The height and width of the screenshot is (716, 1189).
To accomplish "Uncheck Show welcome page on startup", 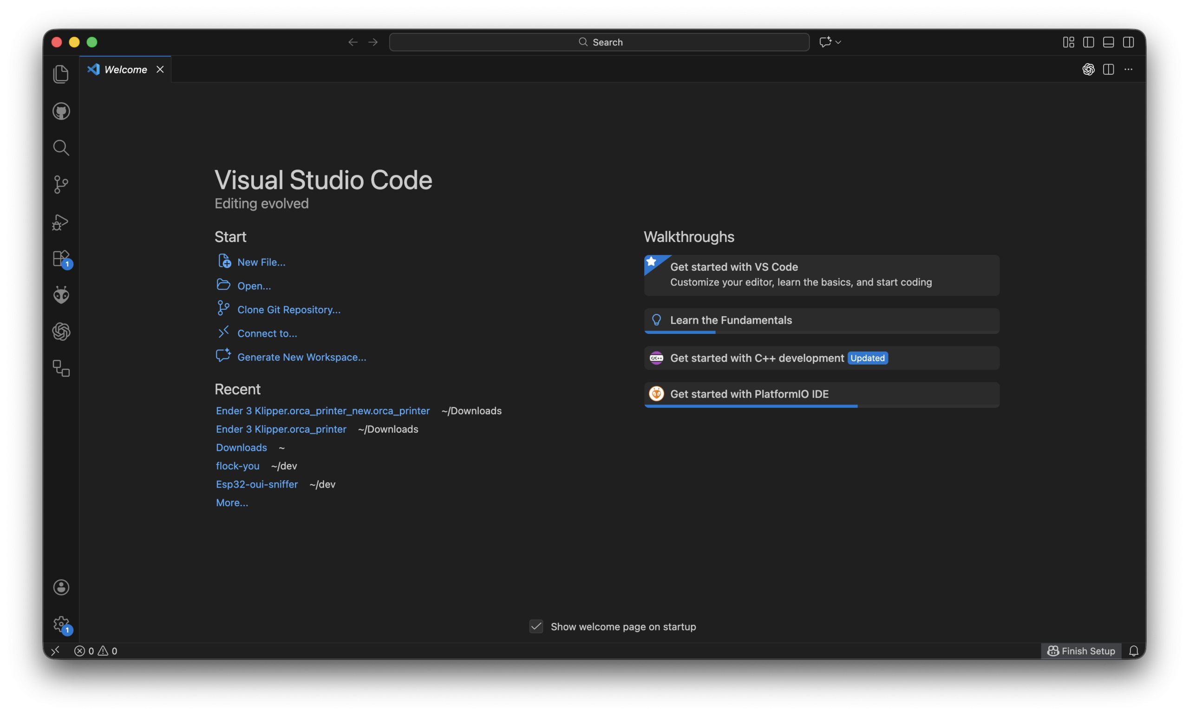I will (x=536, y=626).
